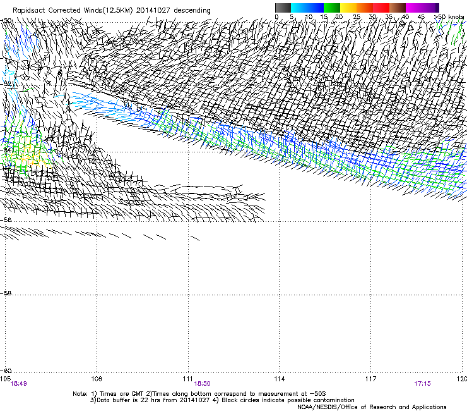Click the longitude label 117

click(370, 379)
